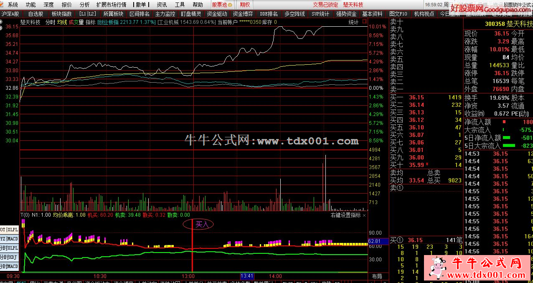Viewport: 533px width, 283px height.
Task: Click the 总量 144533 value
Action: (x=499, y=66)
